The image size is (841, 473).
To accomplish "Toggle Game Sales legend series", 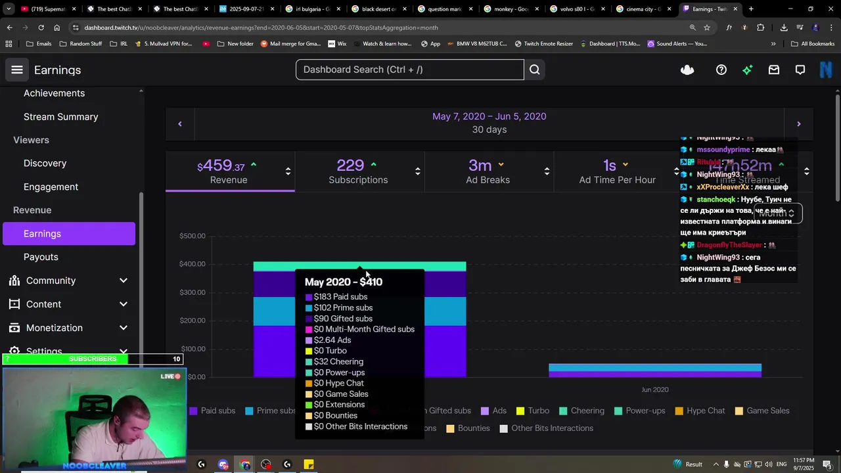I will pyautogui.click(x=762, y=411).
